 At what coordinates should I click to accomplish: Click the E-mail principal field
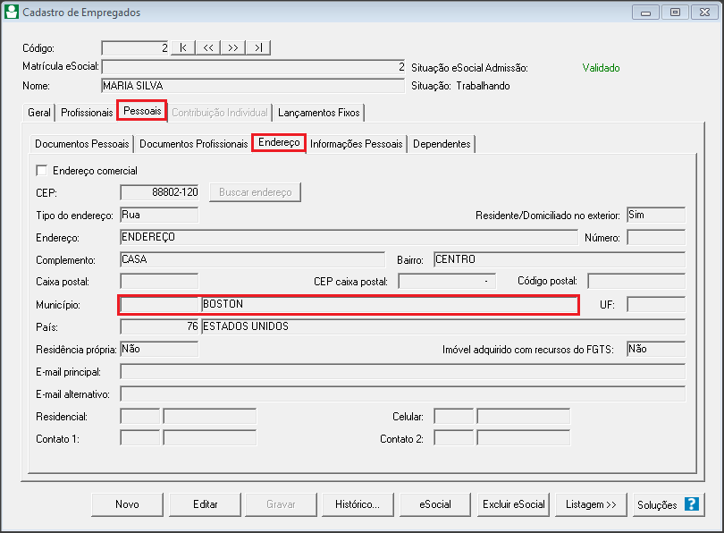(402, 371)
